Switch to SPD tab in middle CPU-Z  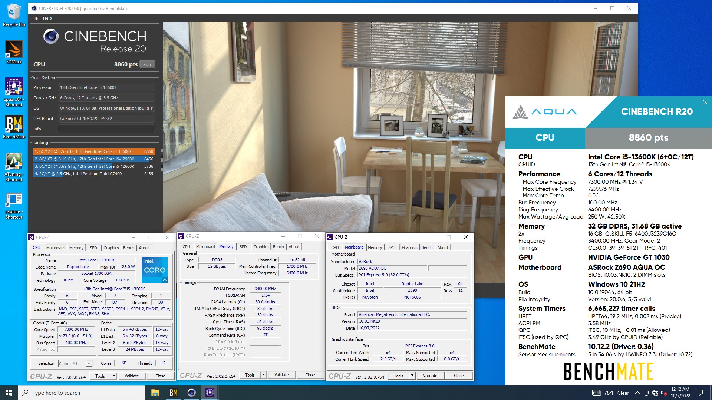coord(243,247)
